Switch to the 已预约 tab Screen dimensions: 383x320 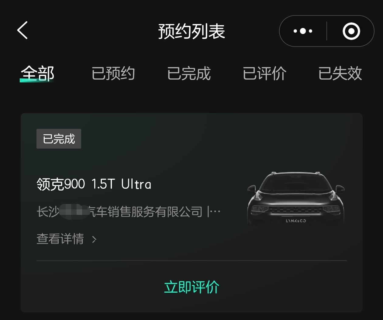113,73
